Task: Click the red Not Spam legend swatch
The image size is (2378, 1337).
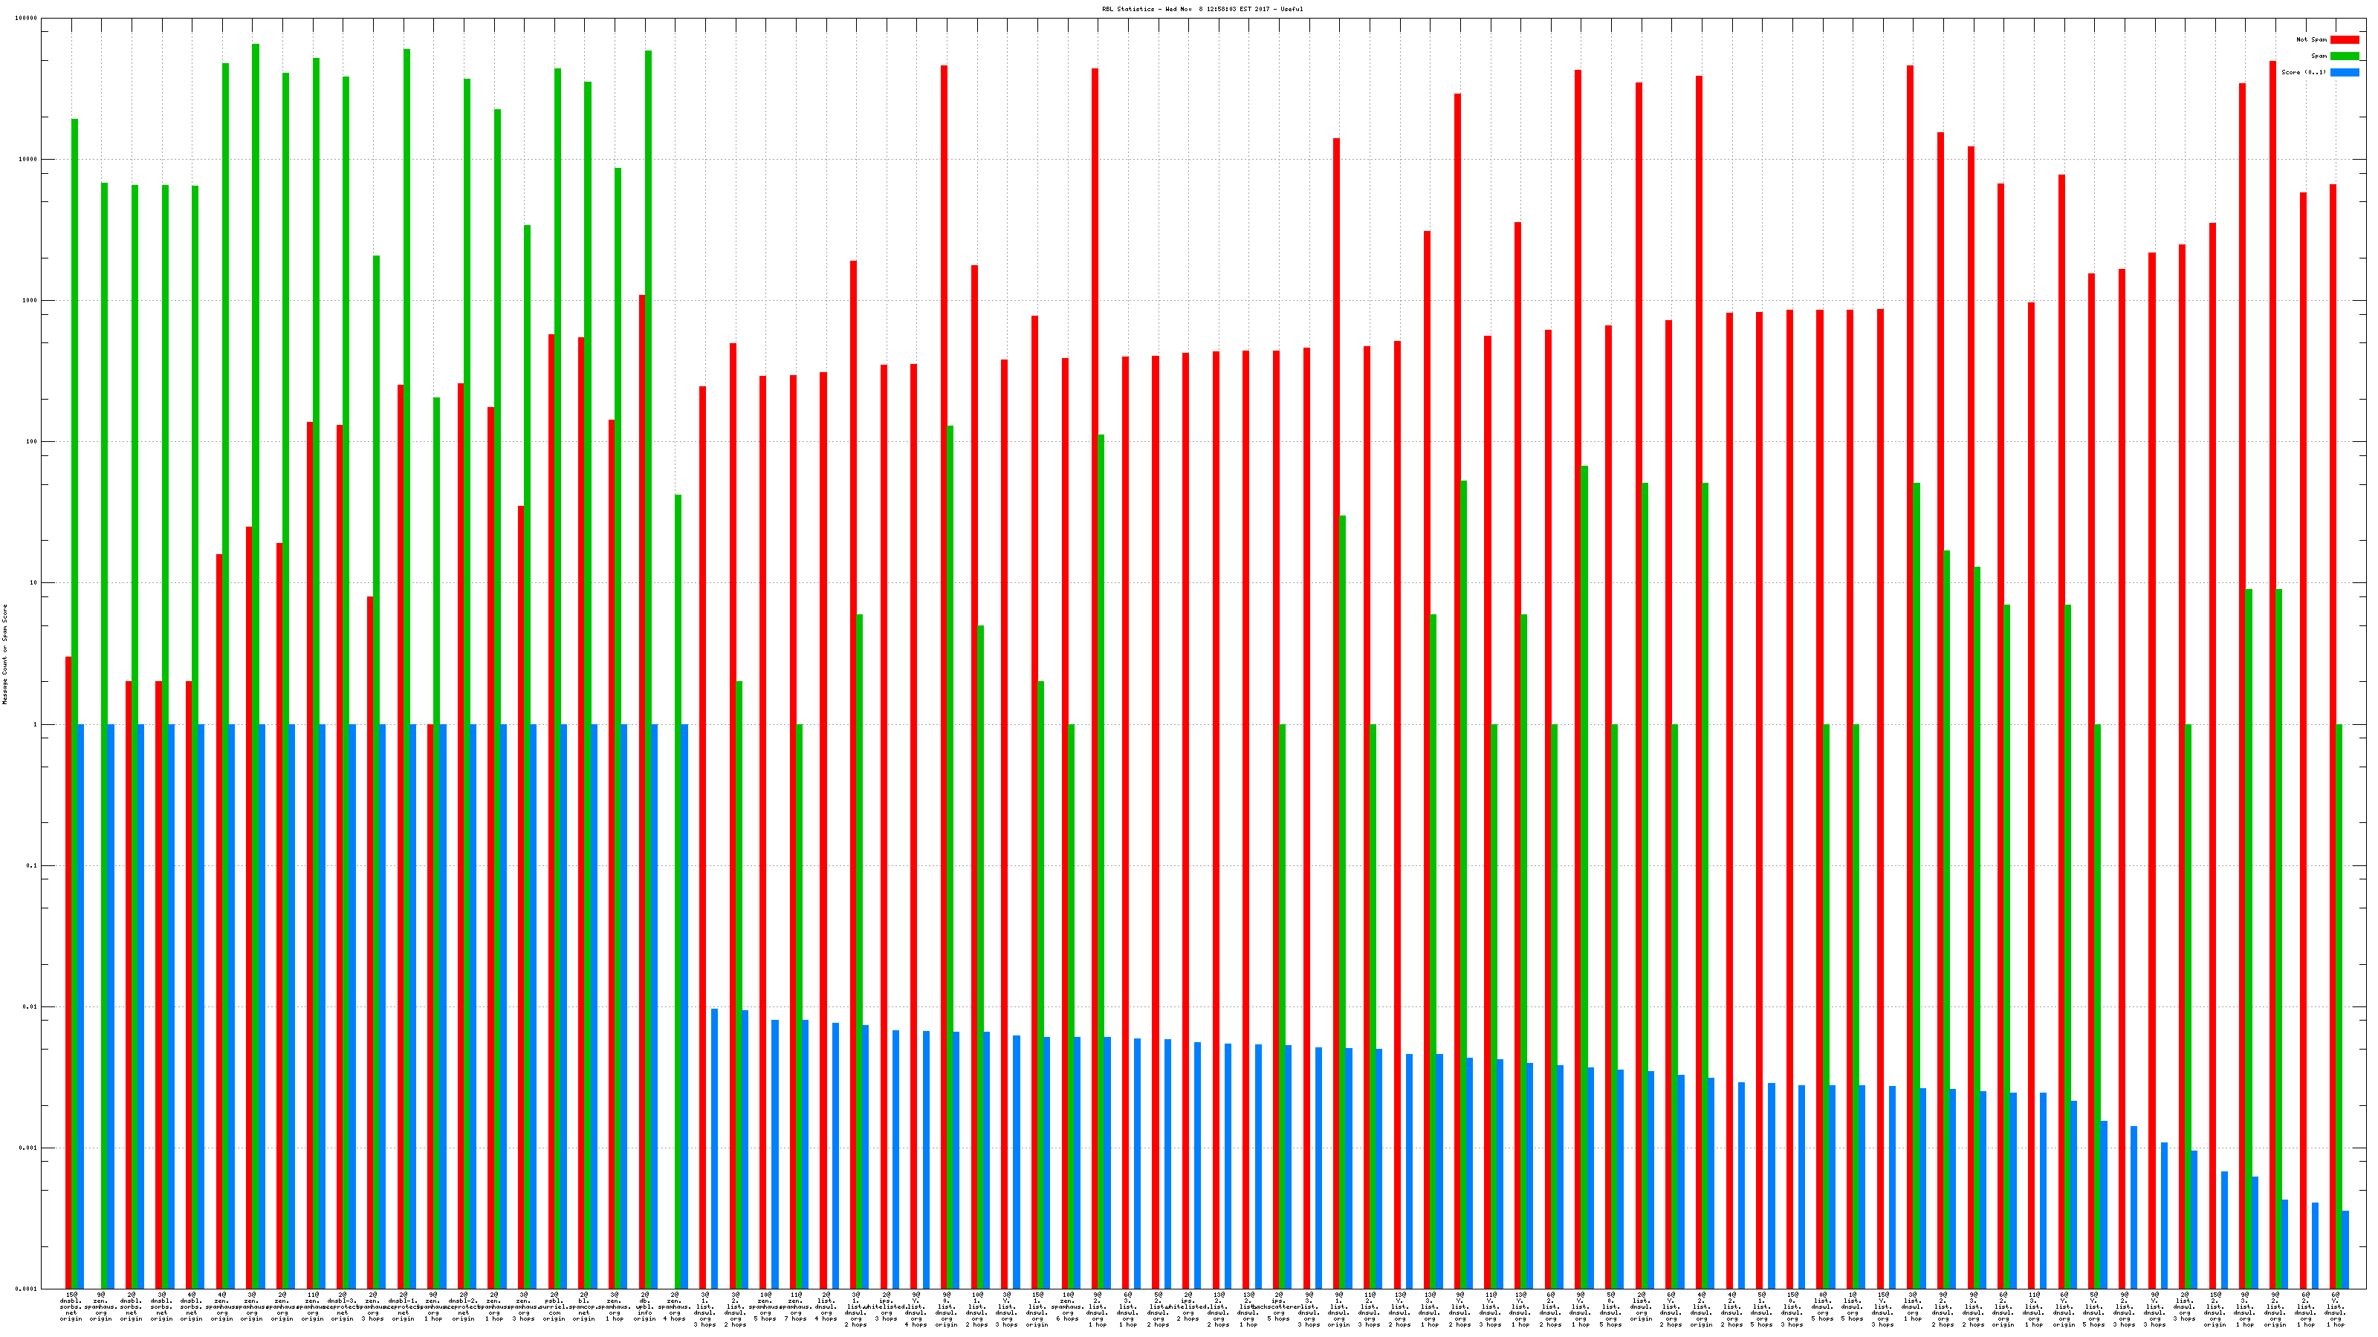Action: pos(2344,39)
